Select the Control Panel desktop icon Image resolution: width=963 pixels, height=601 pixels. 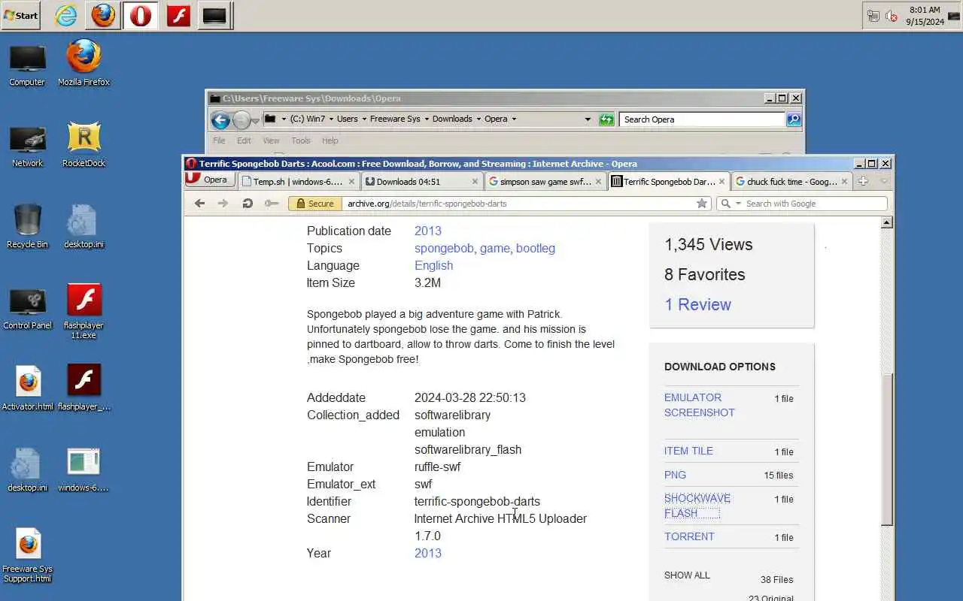[27, 308]
